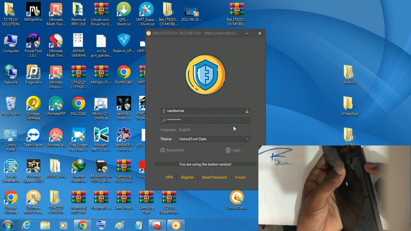Open the Register link
Viewport: 411px width, 231px height.
(x=187, y=177)
